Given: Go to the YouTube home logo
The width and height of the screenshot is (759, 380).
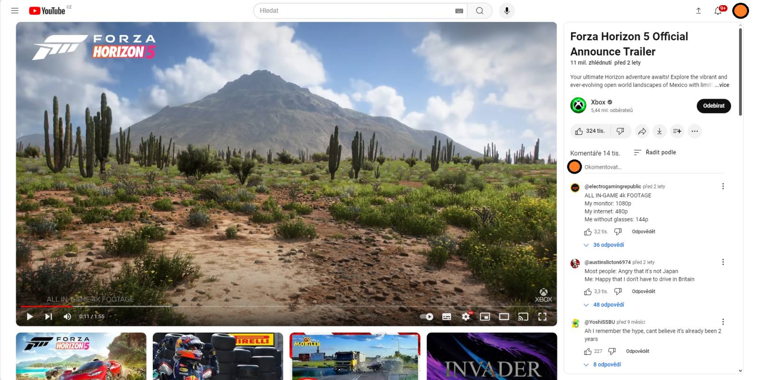Looking at the screenshot, I should [47, 10].
